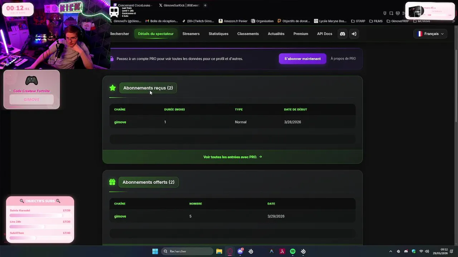Open the Rechercher navigation item

point(120,34)
